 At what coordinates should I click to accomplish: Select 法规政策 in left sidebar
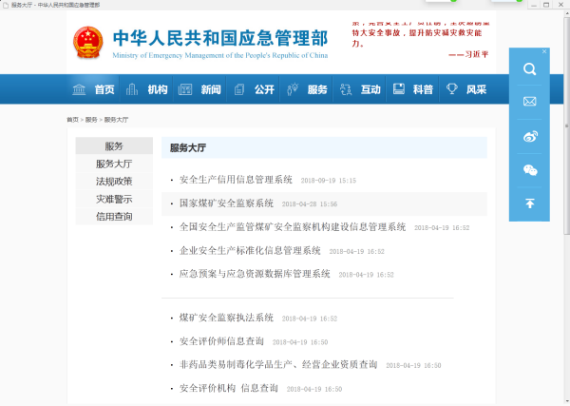(114, 182)
